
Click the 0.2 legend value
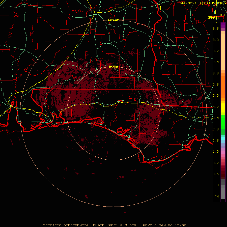coord(216,163)
